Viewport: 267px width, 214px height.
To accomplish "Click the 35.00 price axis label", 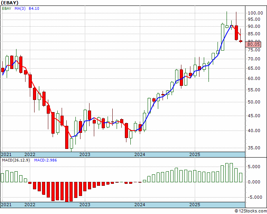I will click(255, 148).
